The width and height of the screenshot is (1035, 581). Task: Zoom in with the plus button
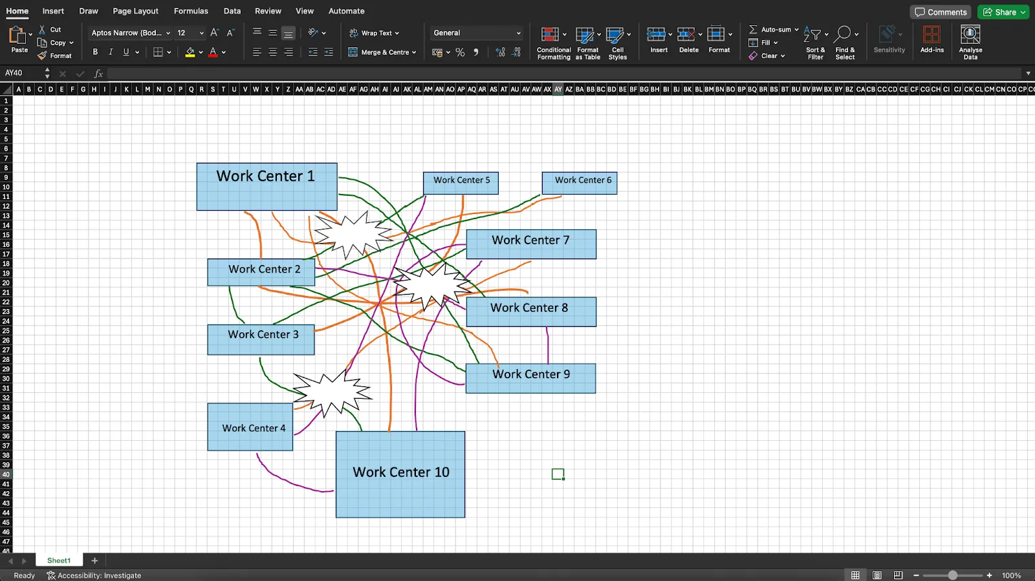tap(989, 575)
